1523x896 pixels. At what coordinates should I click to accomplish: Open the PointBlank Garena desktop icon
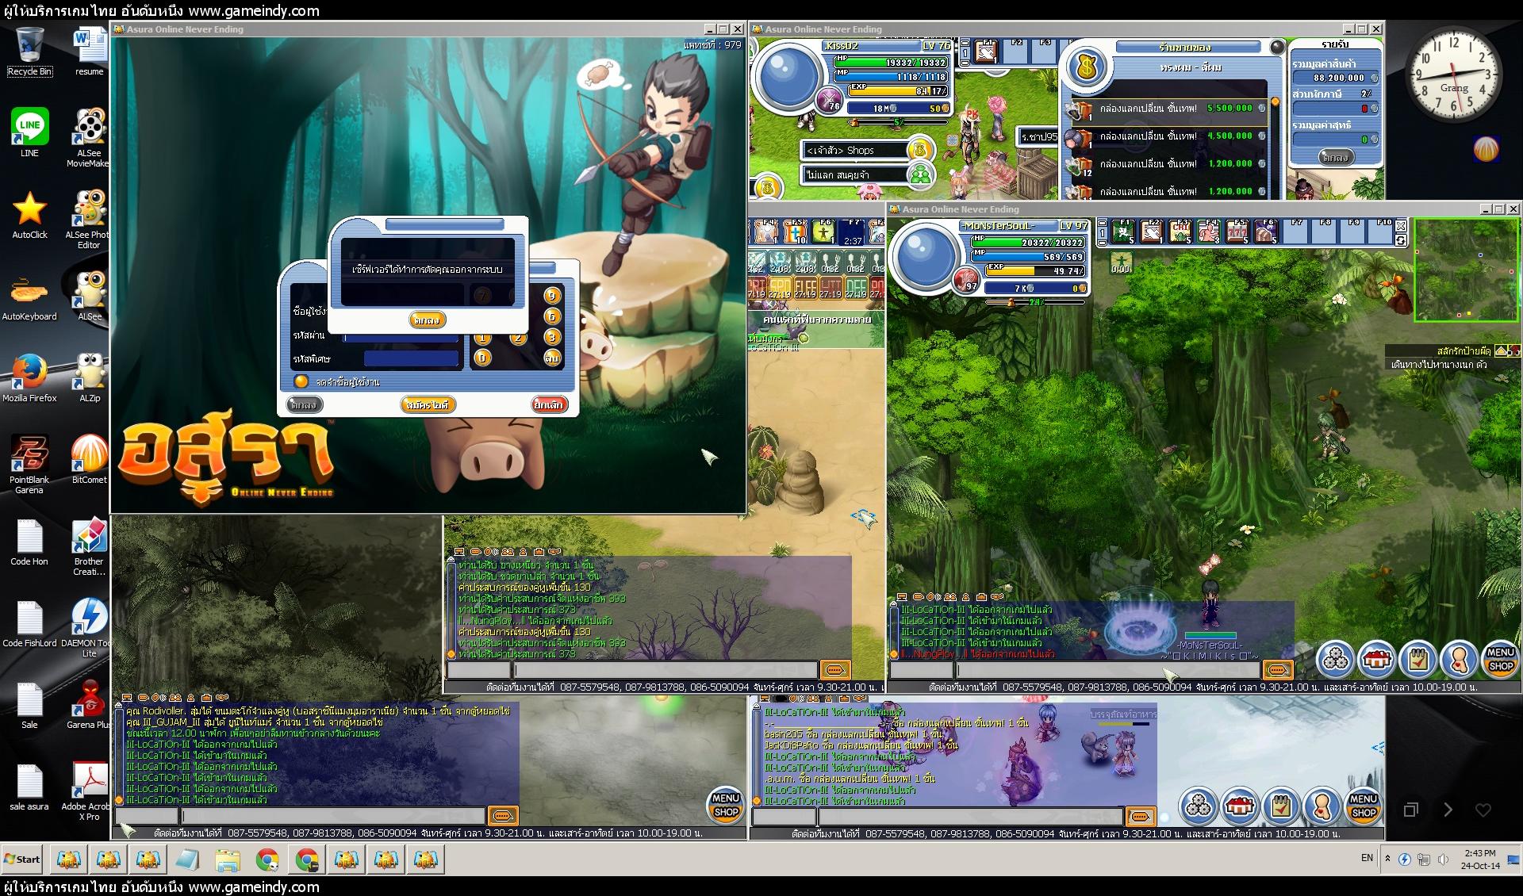pyautogui.click(x=29, y=465)
